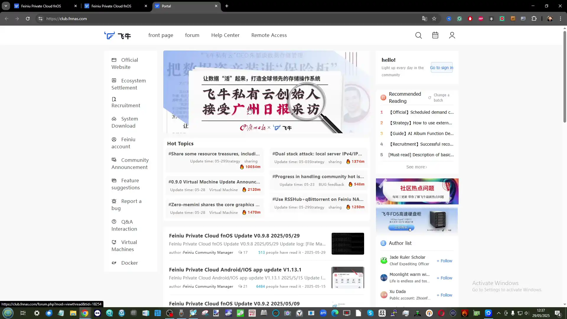Click the translate page icon

coord(424,19)
